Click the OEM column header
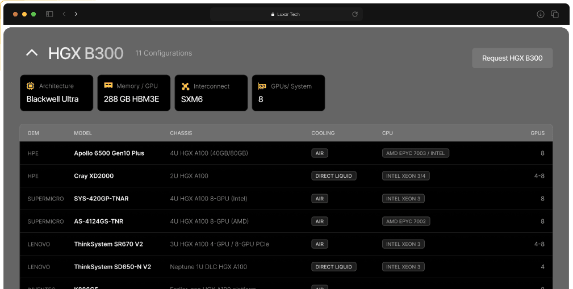Screen dimensions: 573x289 34,133
